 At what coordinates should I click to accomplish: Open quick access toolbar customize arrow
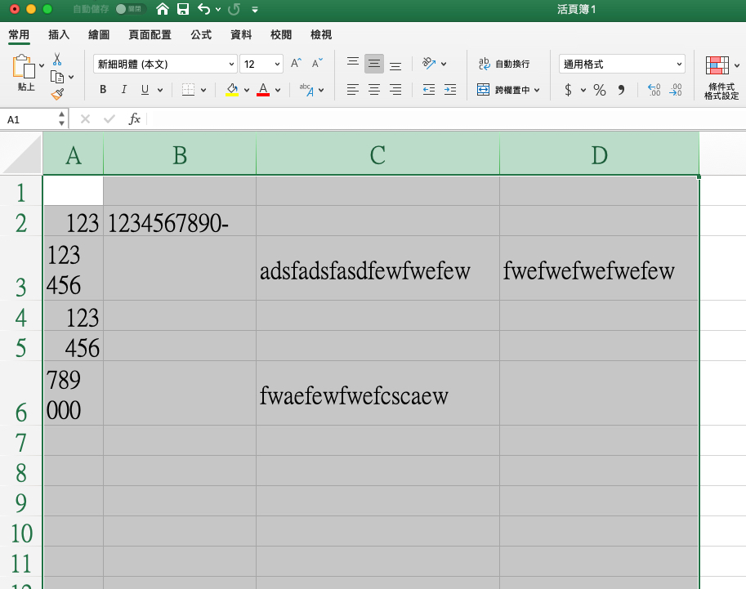[255, 10]
